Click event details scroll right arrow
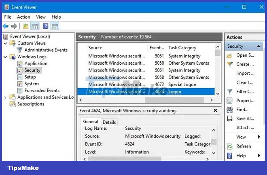Image resolution: width=267 pixels, height=175 pixels. pos(208,159)
